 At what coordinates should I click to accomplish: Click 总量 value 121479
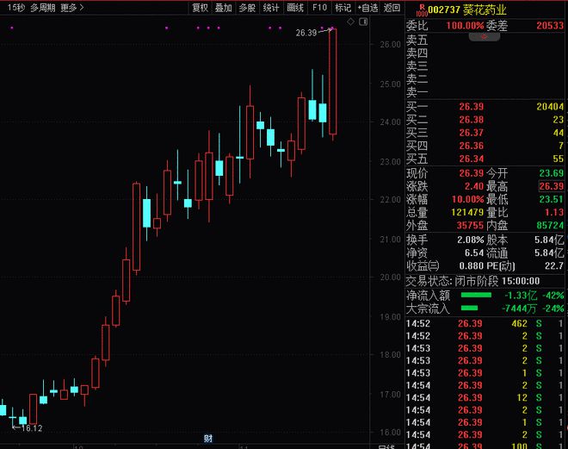pos(467,212)
